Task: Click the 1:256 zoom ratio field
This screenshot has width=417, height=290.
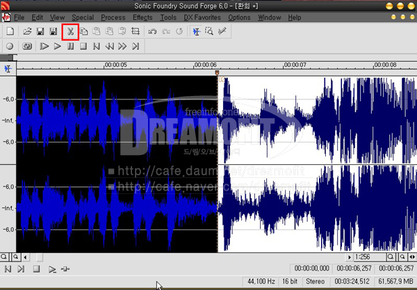Action: [370, 257]
